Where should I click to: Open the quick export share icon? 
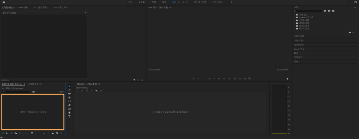point(355,2)
